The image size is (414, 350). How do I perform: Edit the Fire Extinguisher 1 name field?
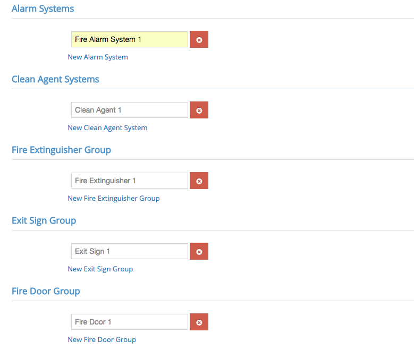pos(130,181)
